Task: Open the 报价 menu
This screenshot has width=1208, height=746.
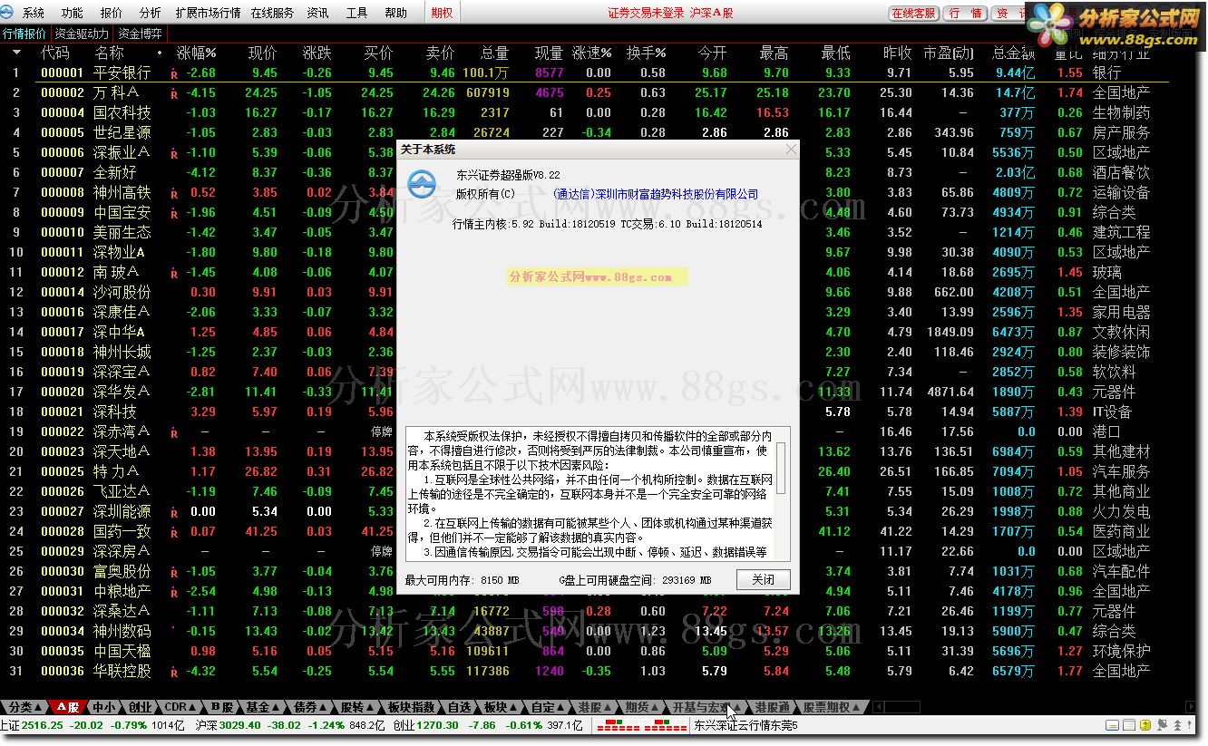Action: click(x=112, y=13)
